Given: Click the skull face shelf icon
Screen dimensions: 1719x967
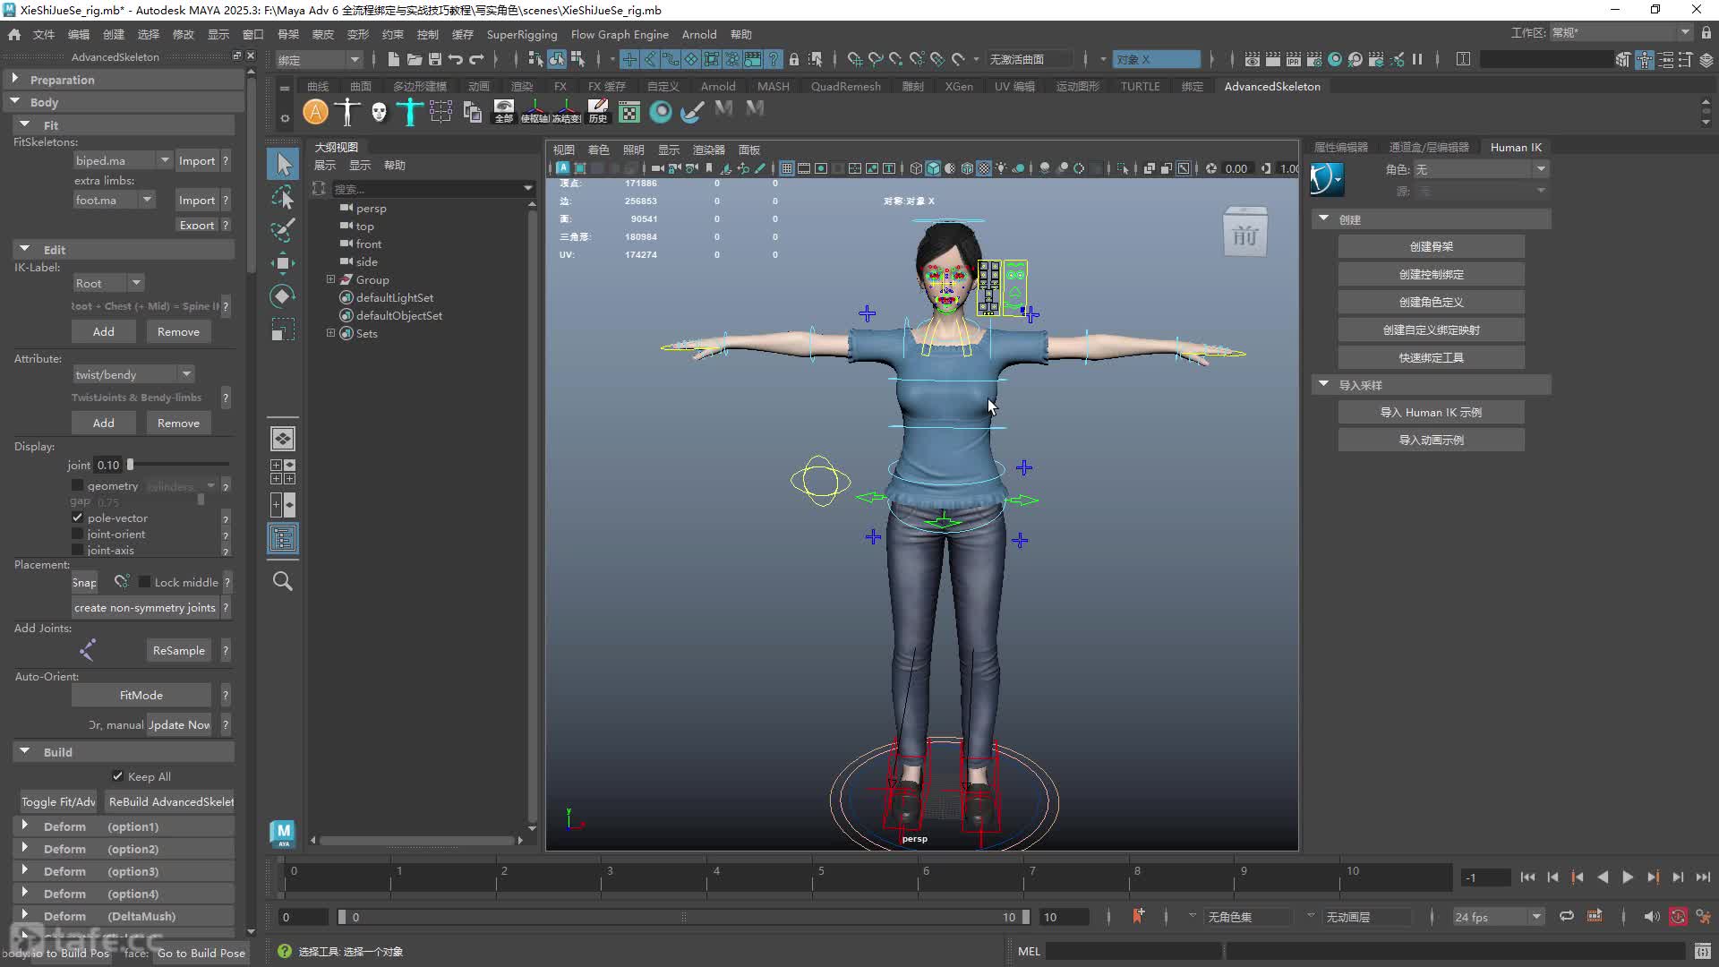Looking at the screenshot, I should [379, 112].
